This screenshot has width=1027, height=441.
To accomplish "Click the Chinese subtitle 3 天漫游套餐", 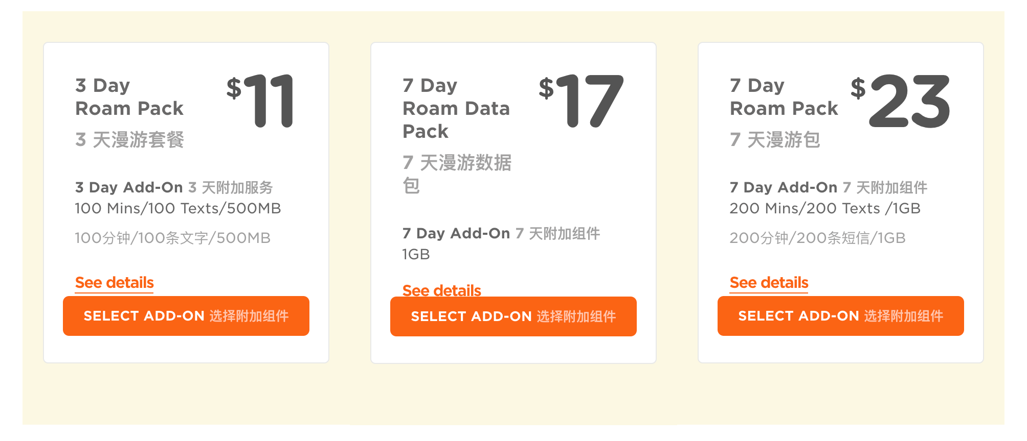I will click(x=129, y=139).
